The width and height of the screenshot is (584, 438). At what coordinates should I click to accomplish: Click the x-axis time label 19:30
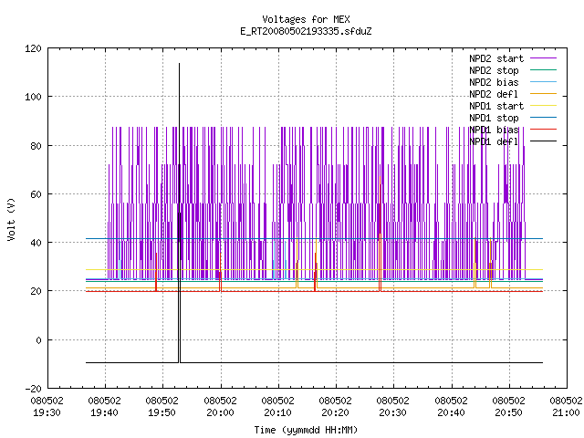[47, 412]
